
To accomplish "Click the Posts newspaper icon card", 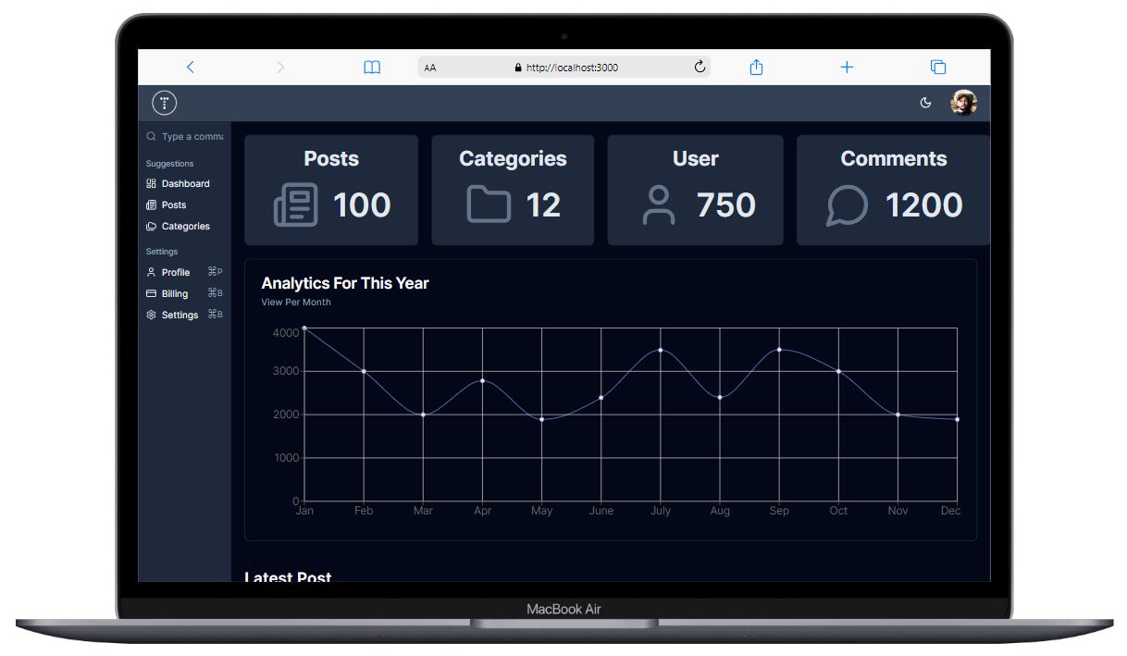I will [295, 204].
